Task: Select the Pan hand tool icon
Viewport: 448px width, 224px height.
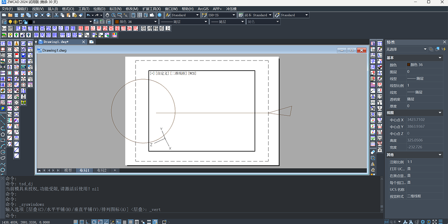Action: tap(108, 15)
